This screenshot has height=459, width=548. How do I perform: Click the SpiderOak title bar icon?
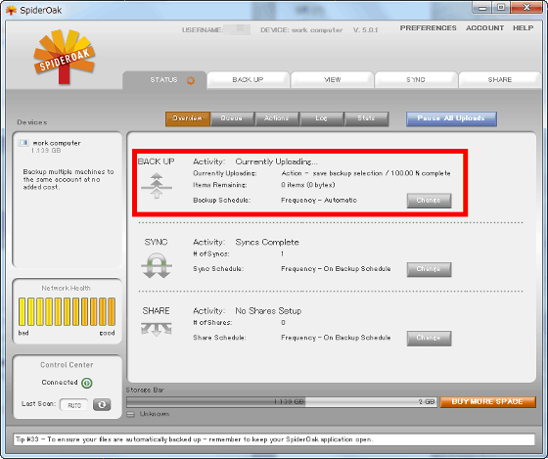tap(11, 11)
